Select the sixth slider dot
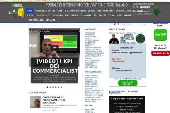The image size is (170, 113). point(61,87)
